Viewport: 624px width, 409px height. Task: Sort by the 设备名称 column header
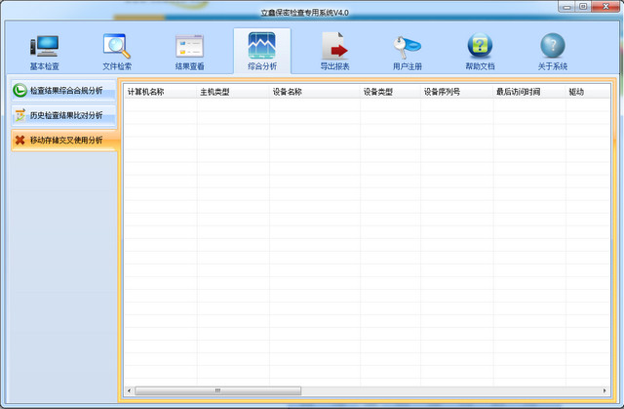coord(287,92)
